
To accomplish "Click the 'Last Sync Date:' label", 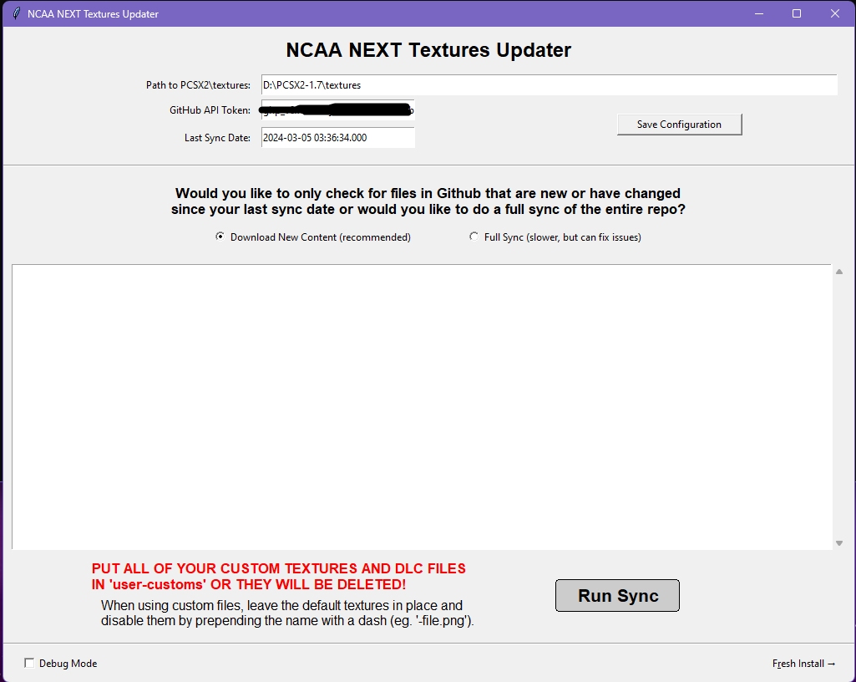I will coord(217,138).
